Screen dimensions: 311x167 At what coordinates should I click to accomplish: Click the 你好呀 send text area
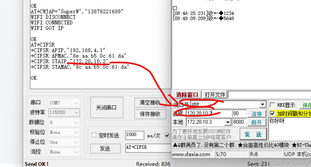tap(290, 128)
